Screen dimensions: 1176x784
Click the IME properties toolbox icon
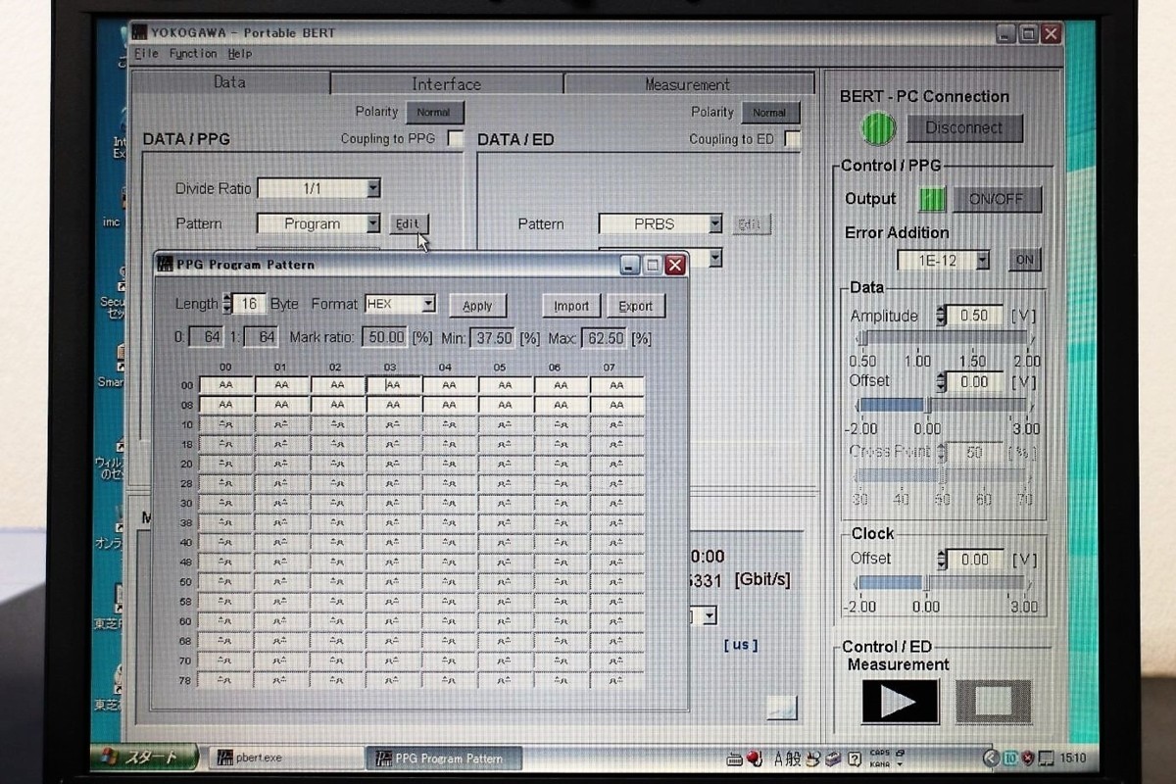[x=832, y=758]
